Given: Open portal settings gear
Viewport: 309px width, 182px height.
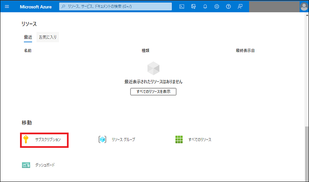Looking at the screenshot, I should pos(217,6).
